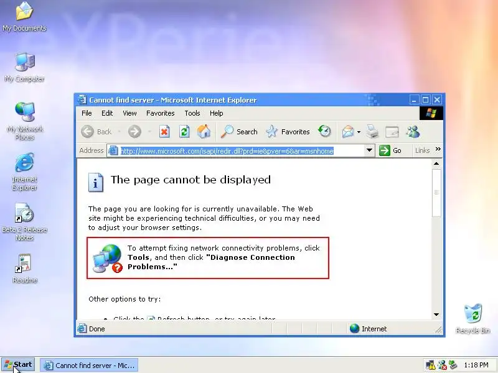Click the taskbar clock 1:18 PM
498x373 pixels.
[476, 365]
